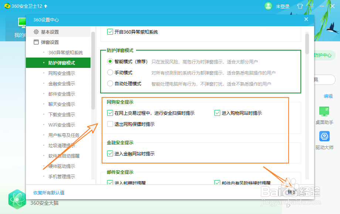Click the user avatar icon for 未登录
Image resolution: width=340 pixels, height=214 pixels.
coord(268,6)
